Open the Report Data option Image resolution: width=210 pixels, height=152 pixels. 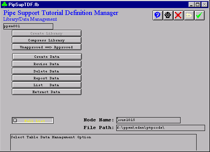tap(47, 78)
